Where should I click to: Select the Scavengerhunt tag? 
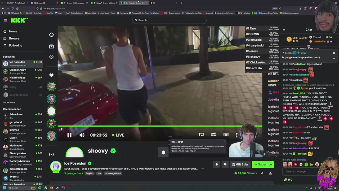click(113, 173)
